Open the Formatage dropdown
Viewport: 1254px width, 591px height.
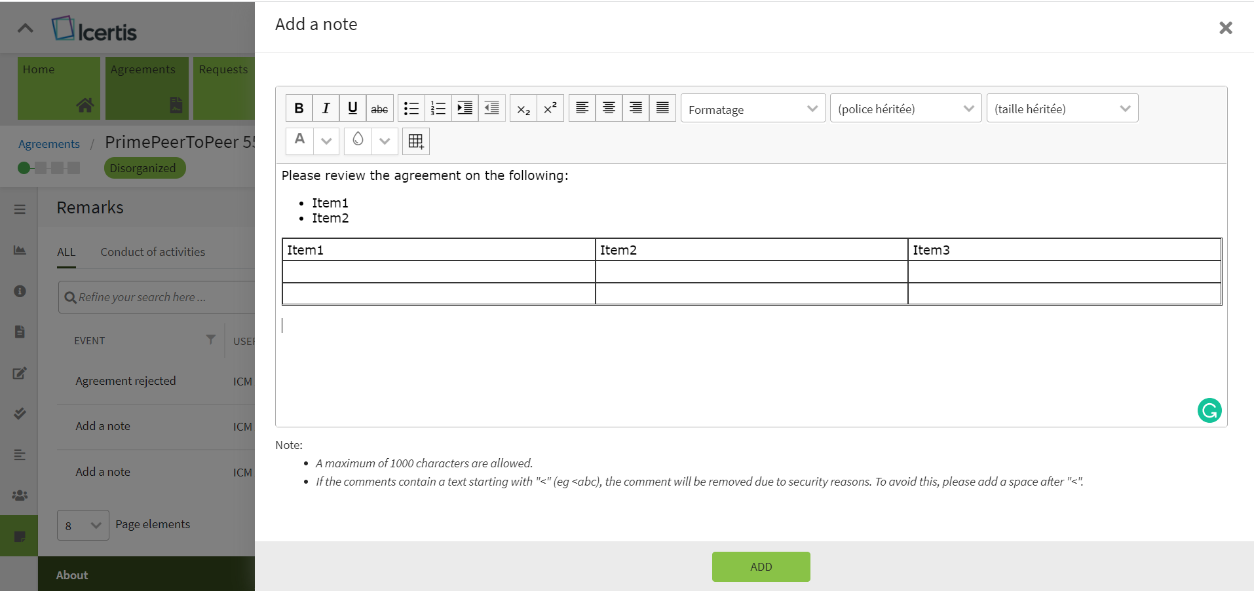tap(753, 109)
